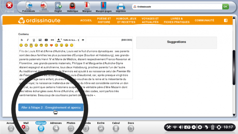
Task: Insert a hyperlink into the content
Action: (52, 40)
